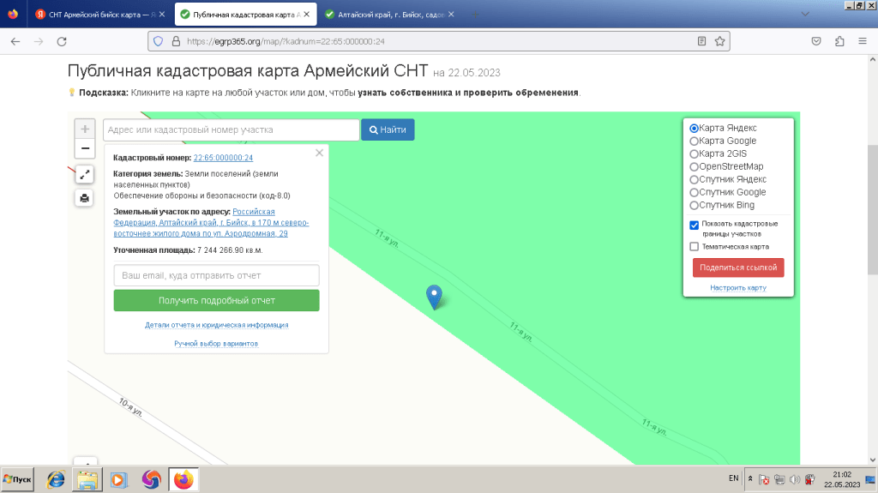Click the blue map location marker
This screenshot has width=878, height=493.
[x=434, y=297]
